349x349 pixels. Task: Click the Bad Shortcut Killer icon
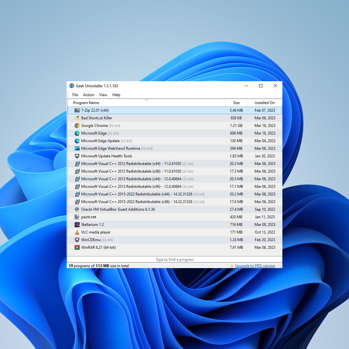click(x=77, y=118)
